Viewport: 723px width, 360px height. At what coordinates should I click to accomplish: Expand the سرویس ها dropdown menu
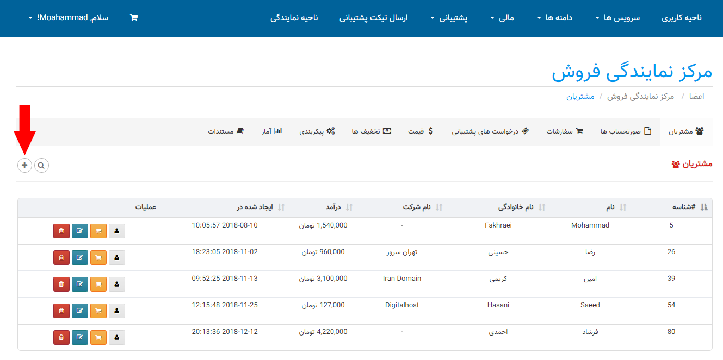pyautogui.click(x=617, y=18)
